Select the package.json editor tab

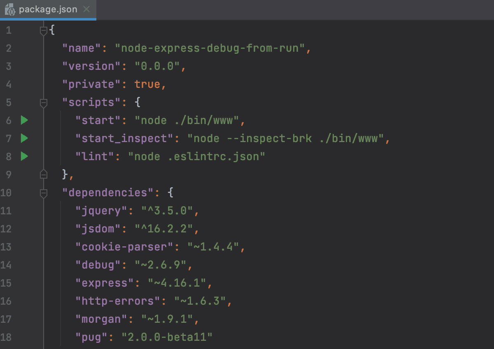(x=49, y=9)
